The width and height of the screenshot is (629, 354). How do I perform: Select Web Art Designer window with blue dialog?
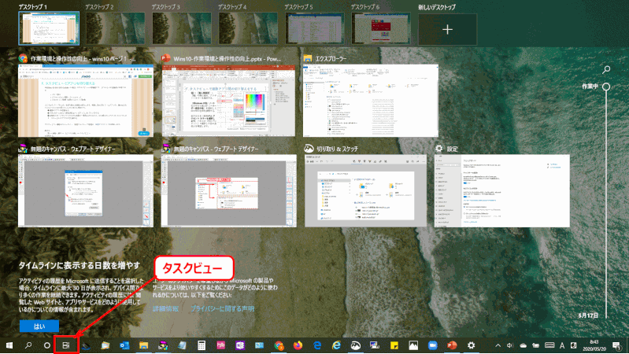pos(86,191)
